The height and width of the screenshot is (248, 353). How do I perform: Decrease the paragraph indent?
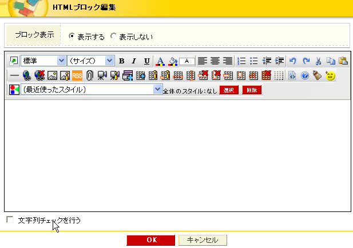(x=267, y=61)
